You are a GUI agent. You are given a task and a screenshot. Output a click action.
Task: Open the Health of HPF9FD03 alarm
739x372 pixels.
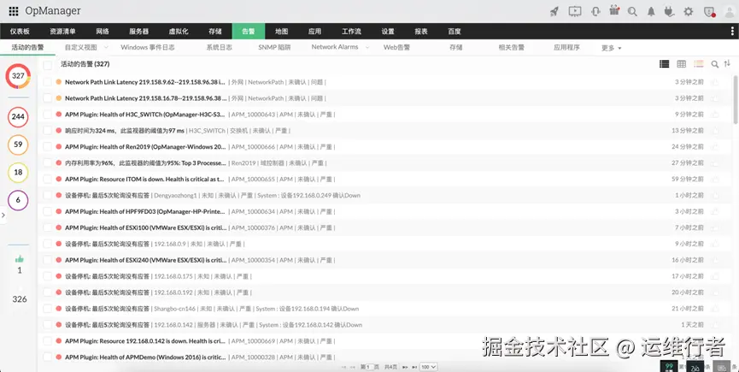[x=145, y=212]
